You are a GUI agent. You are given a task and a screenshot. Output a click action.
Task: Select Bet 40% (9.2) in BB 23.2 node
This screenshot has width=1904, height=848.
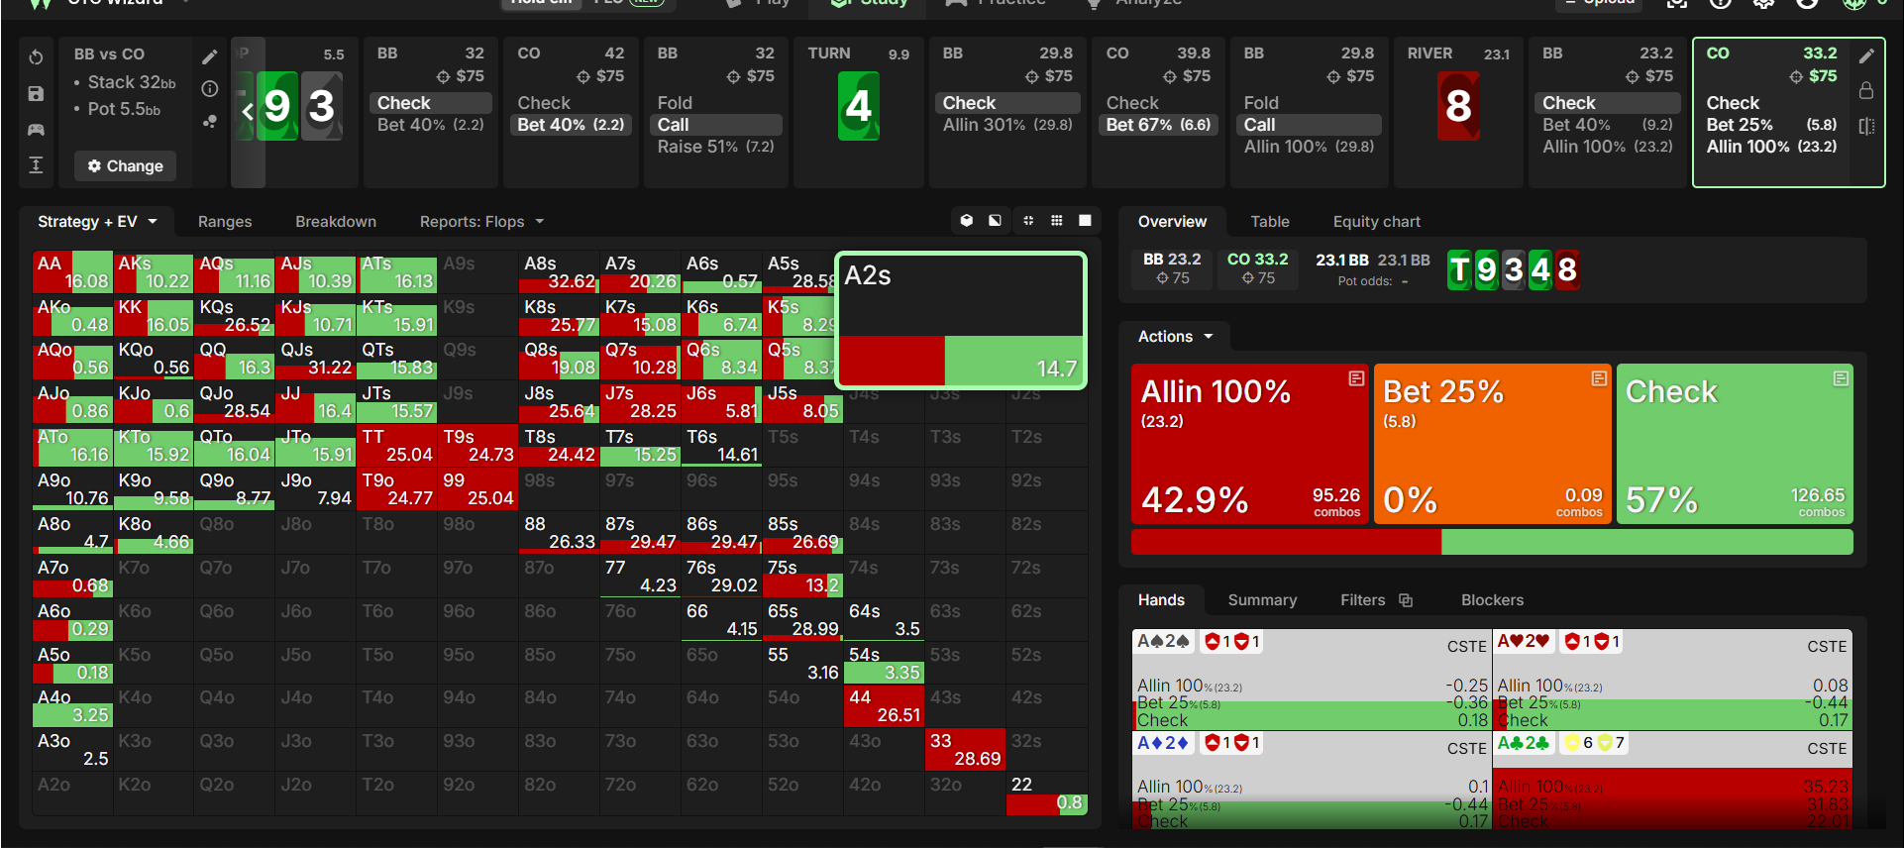pyautogui.click(x=1608, y=125)
